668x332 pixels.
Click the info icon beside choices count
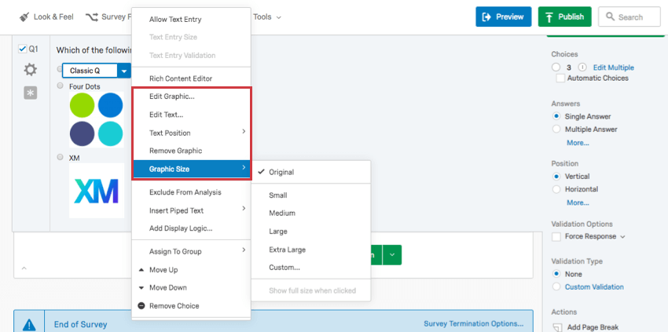point(582,67)
